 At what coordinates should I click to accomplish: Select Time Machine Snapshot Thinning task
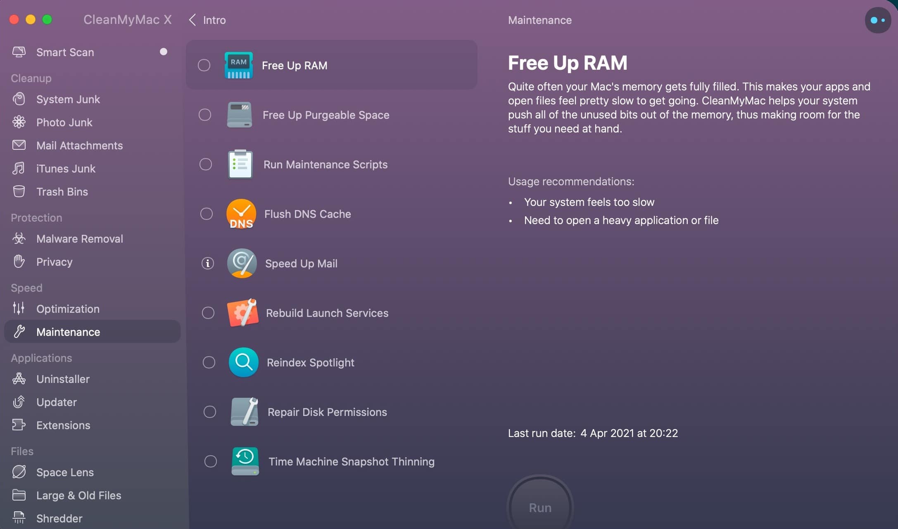[x=211, y=461]
